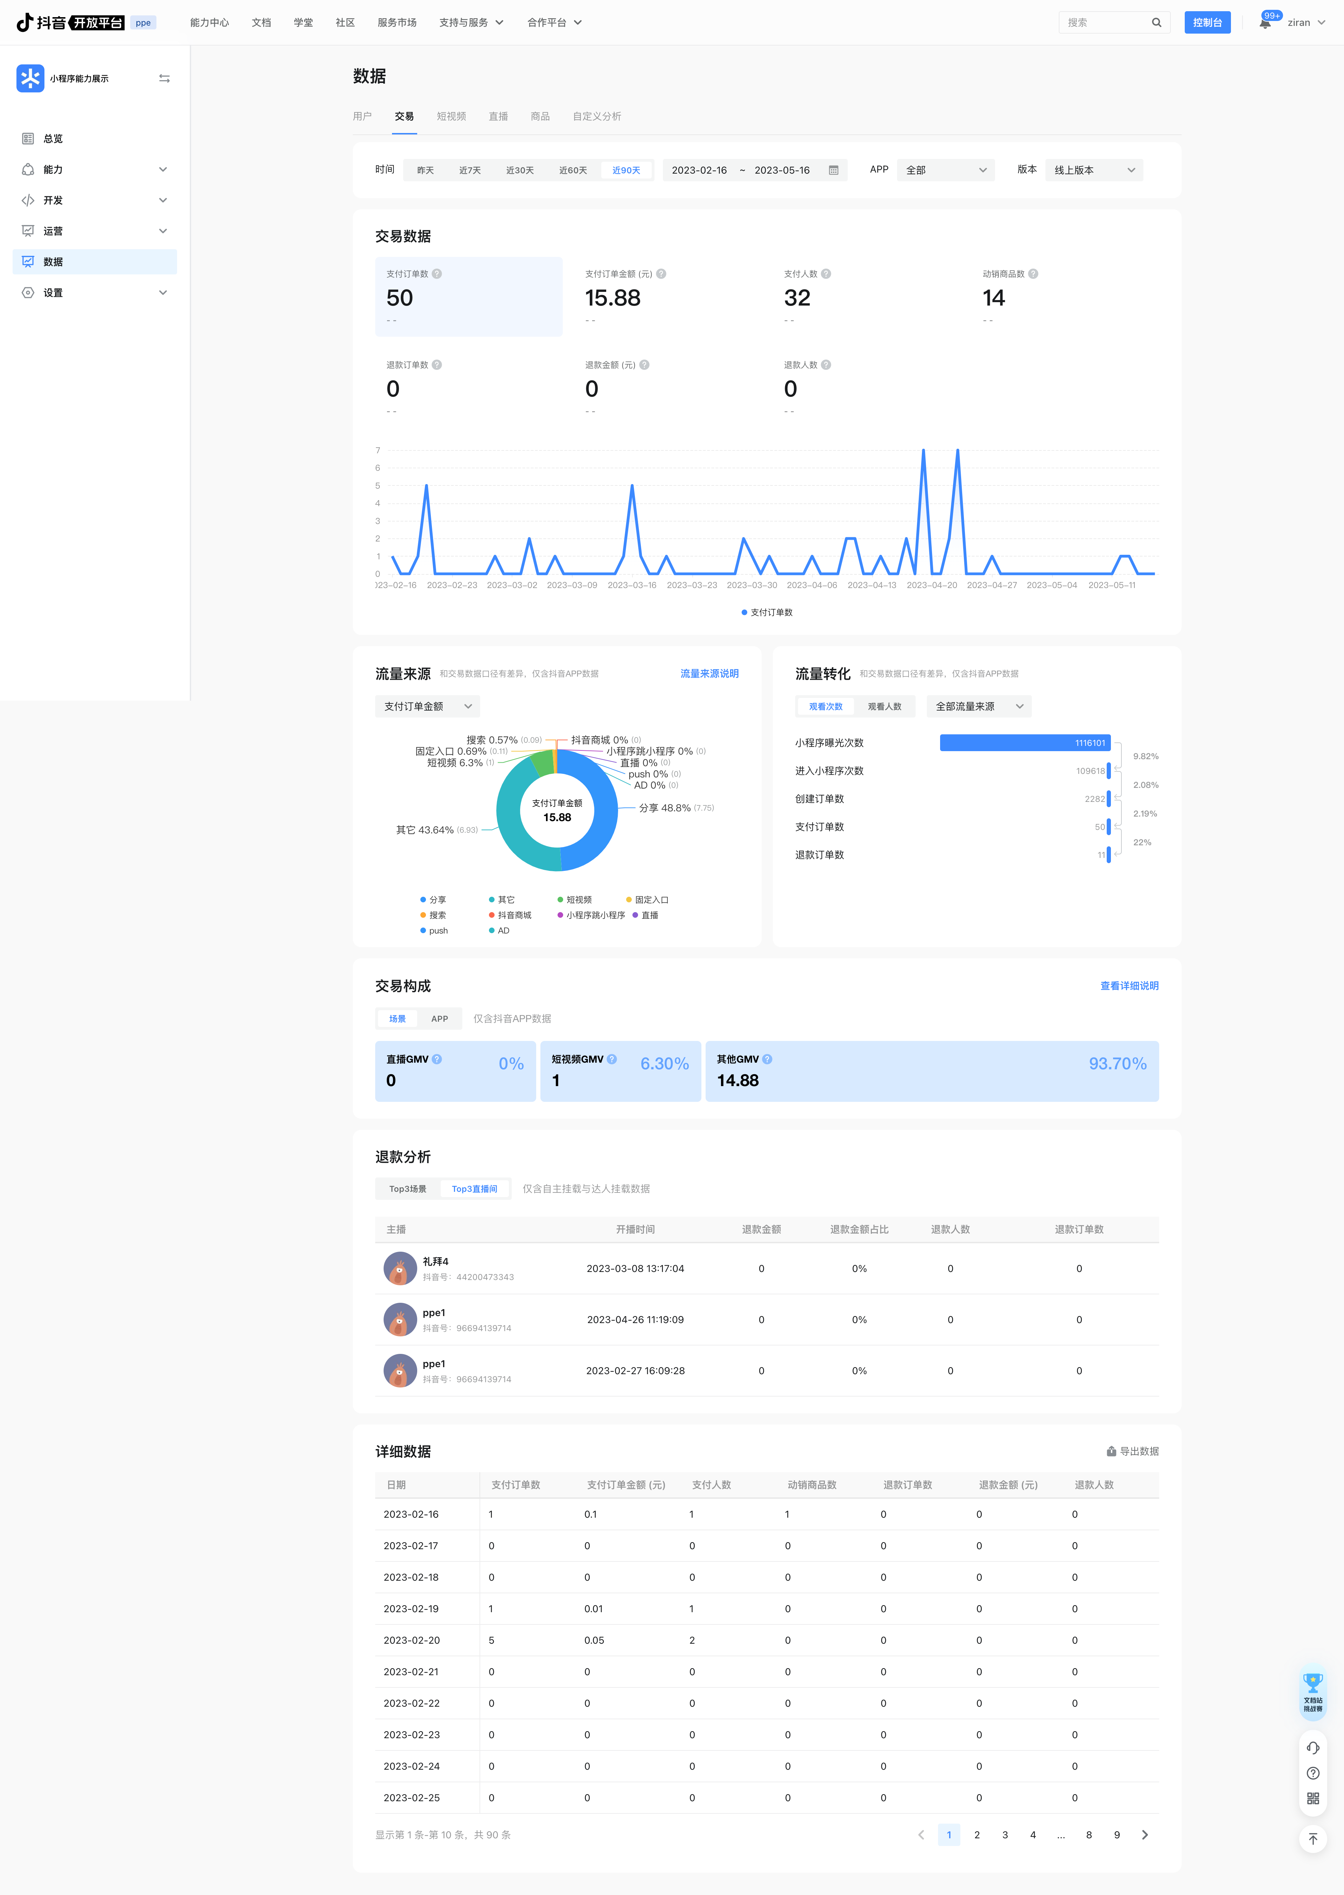Click the 设置 gear icon in sidebar
Image resolution: width=1344 pixels, height=1895 pixels.
click(x=28, y=293)
